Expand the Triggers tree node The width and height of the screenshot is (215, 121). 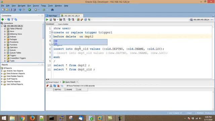click(5, 55)
